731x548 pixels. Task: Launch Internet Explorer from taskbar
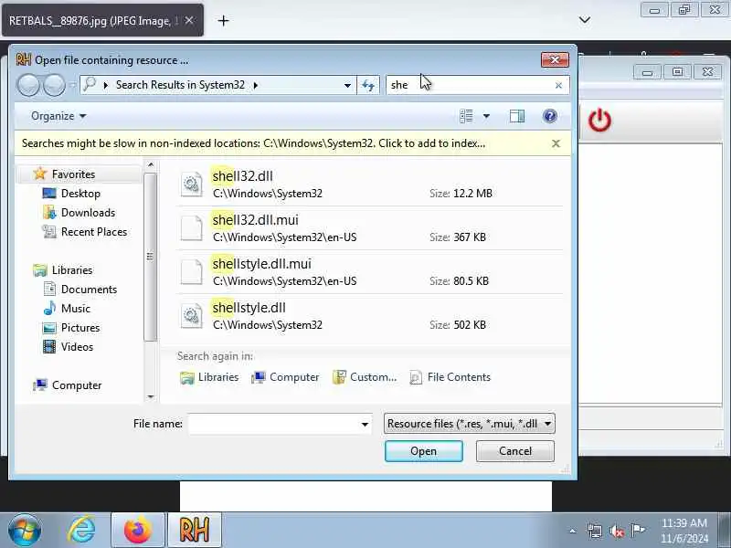coord(82,531)
